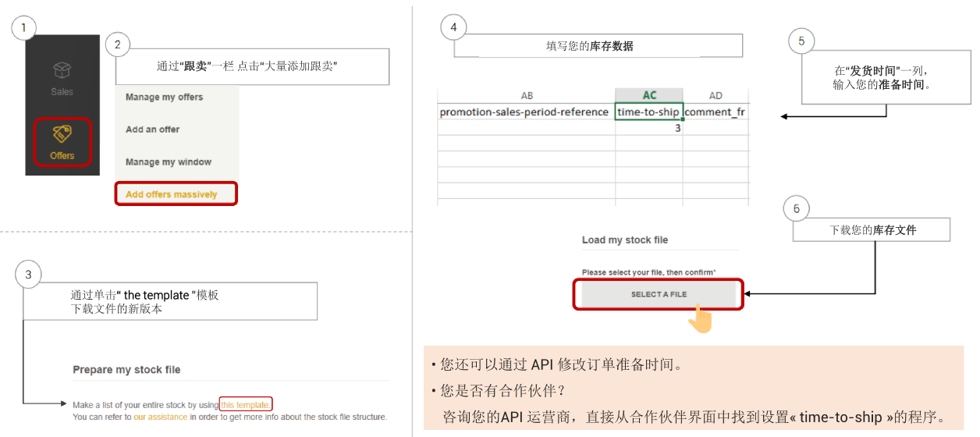Click the cell containing value 3
The height and width of the screenshot is (437, 980).
[x=648, y=128]
